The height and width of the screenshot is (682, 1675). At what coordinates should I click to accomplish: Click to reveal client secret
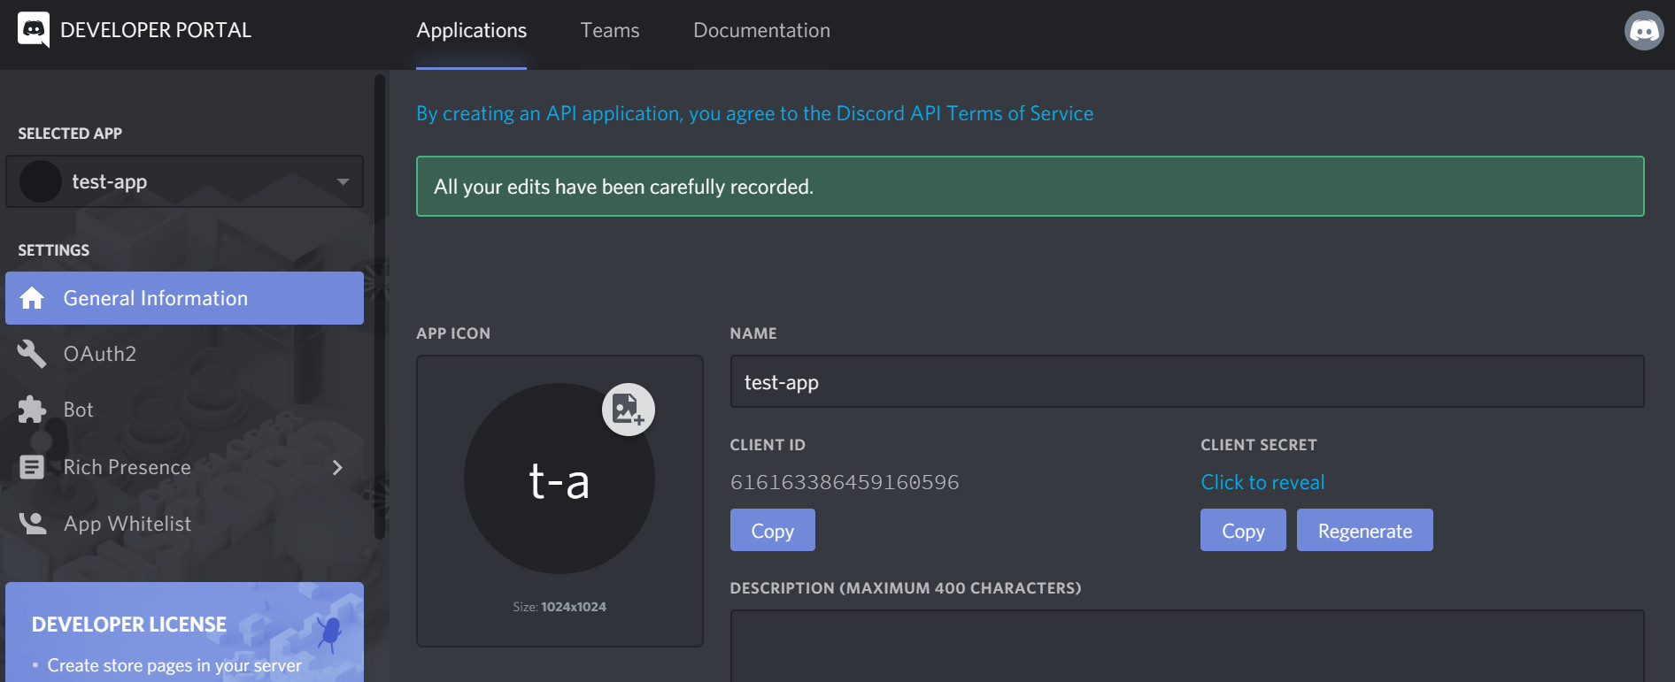click(x=1262, y=482)
